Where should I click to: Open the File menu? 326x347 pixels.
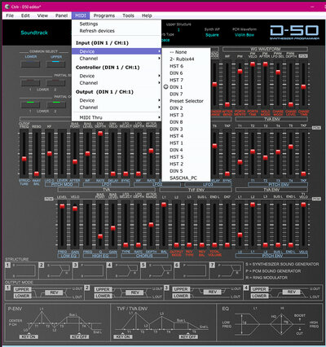10,15
